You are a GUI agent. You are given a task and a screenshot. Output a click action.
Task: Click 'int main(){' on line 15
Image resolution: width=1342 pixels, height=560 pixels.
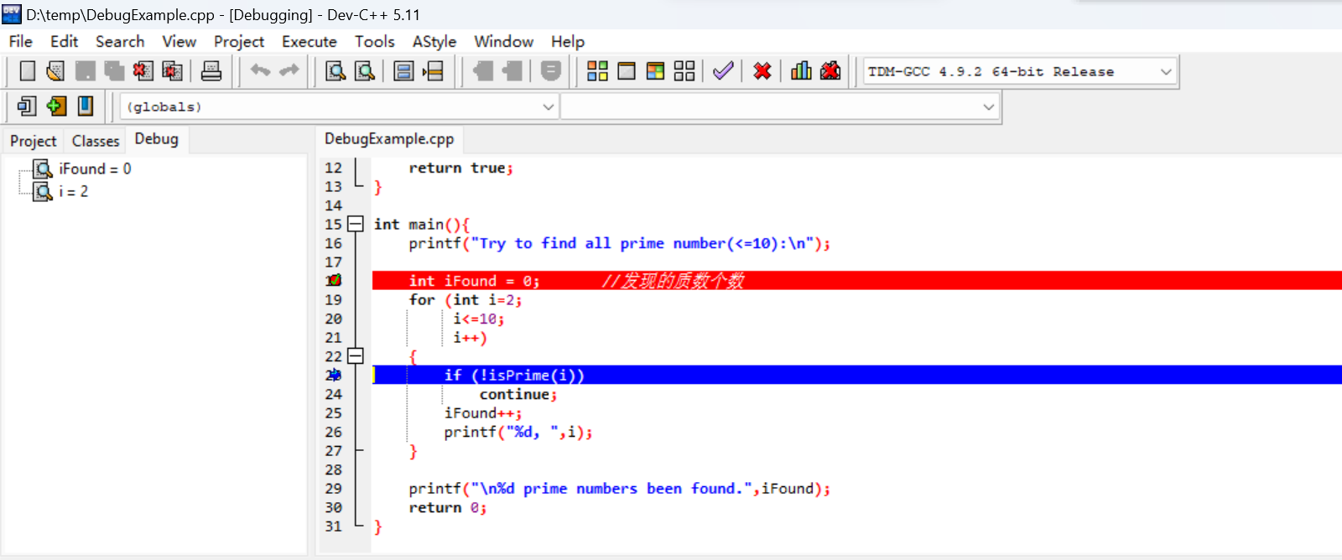pos(422,224)
